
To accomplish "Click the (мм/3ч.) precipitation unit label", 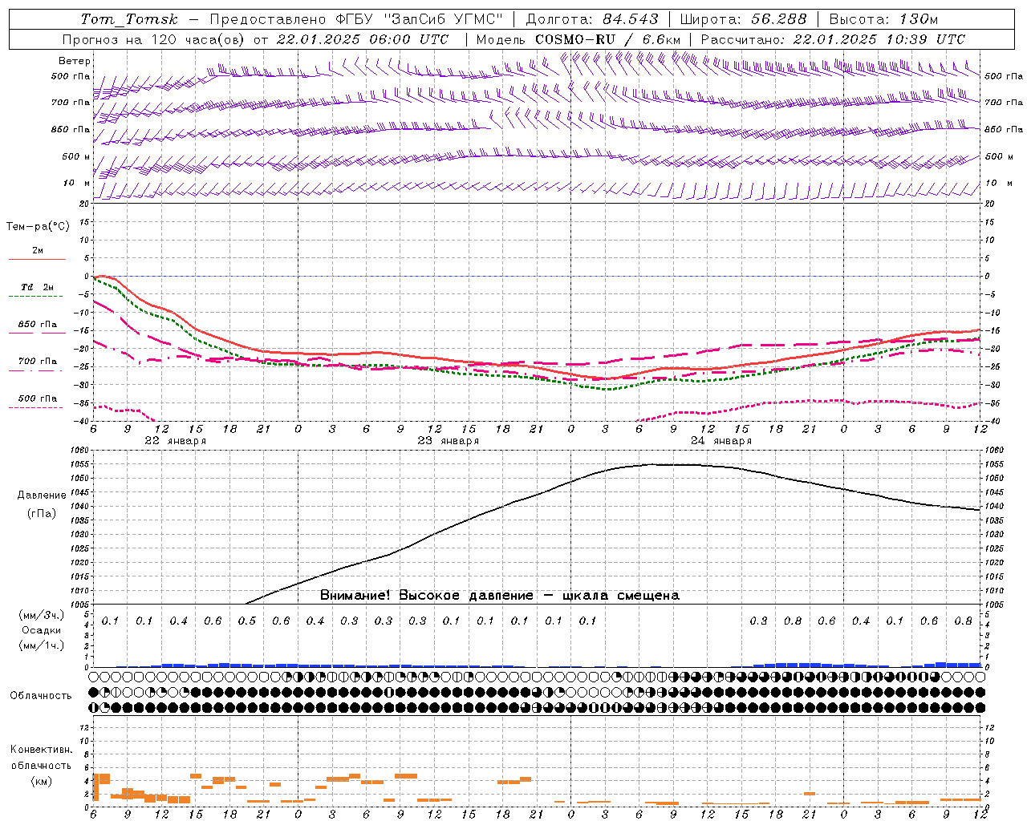I will tap(41, 615).
